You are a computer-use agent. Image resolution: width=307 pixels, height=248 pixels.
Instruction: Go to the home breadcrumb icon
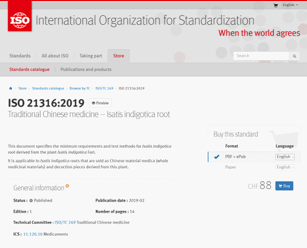tap(11, 89)
